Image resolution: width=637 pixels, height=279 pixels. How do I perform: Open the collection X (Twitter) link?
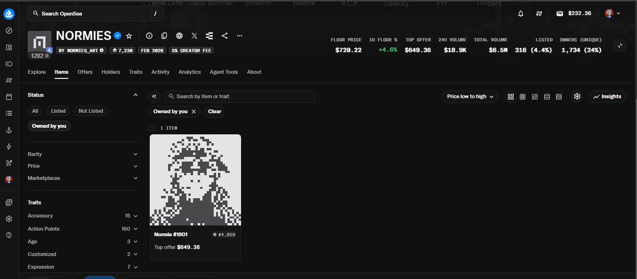(194, 36)
